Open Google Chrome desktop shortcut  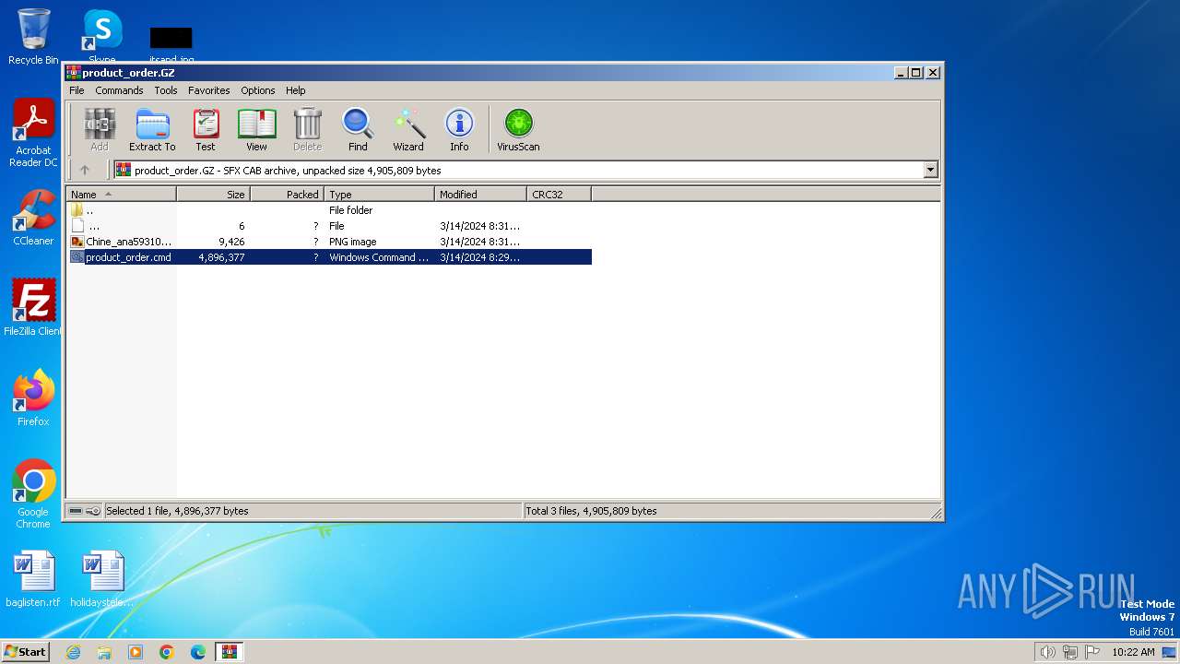pyautogui.click(x=33, y=494)
